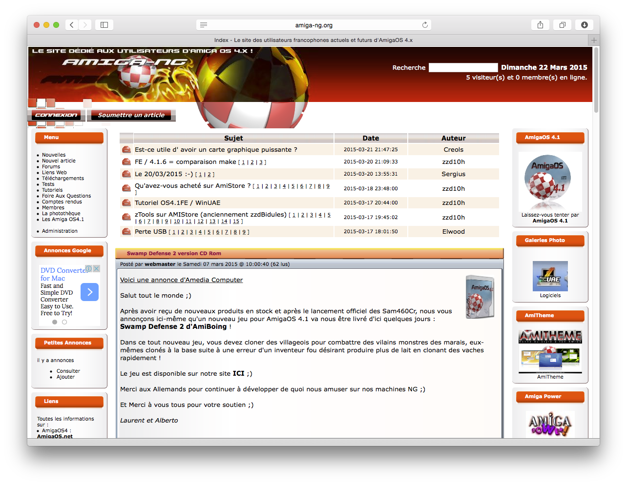Open Téléchargements menu entry
Viewport: 627px width, 485px height.
tap(63, 178)
